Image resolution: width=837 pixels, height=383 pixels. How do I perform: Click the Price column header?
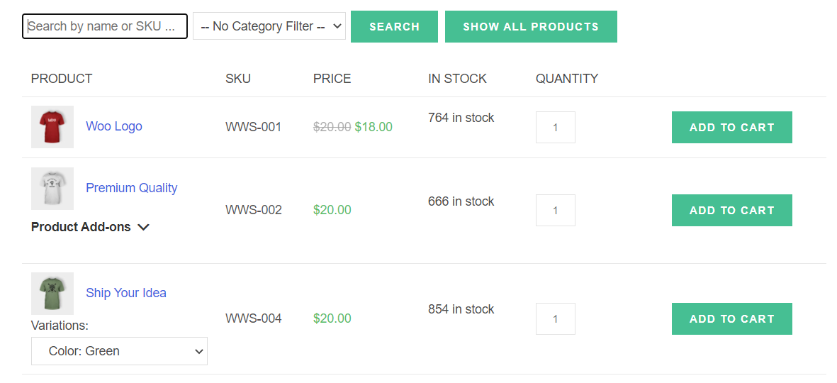click(x=332, y=79)
